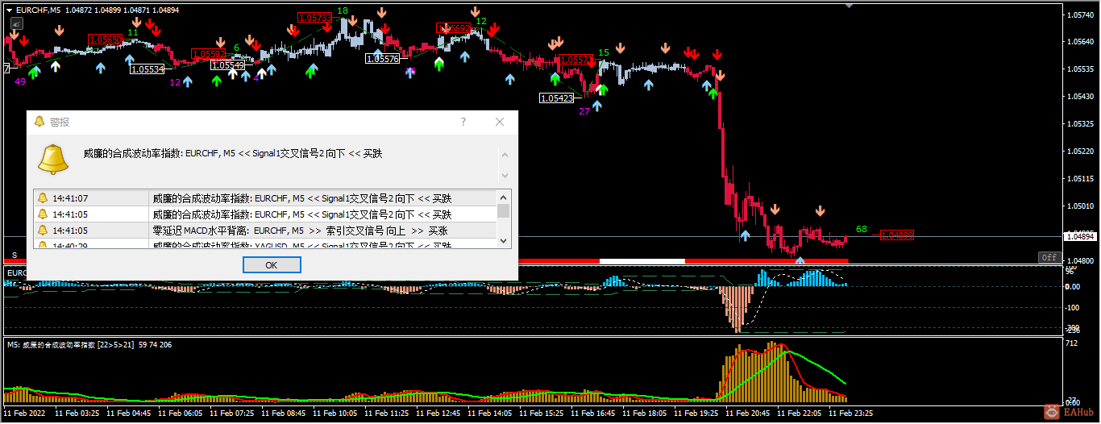Image resolution: width=1101 pixels, height=424 pixels.
Task: Click the 11 Feb 20:45 time axis label
Action: tap(748, 413)
